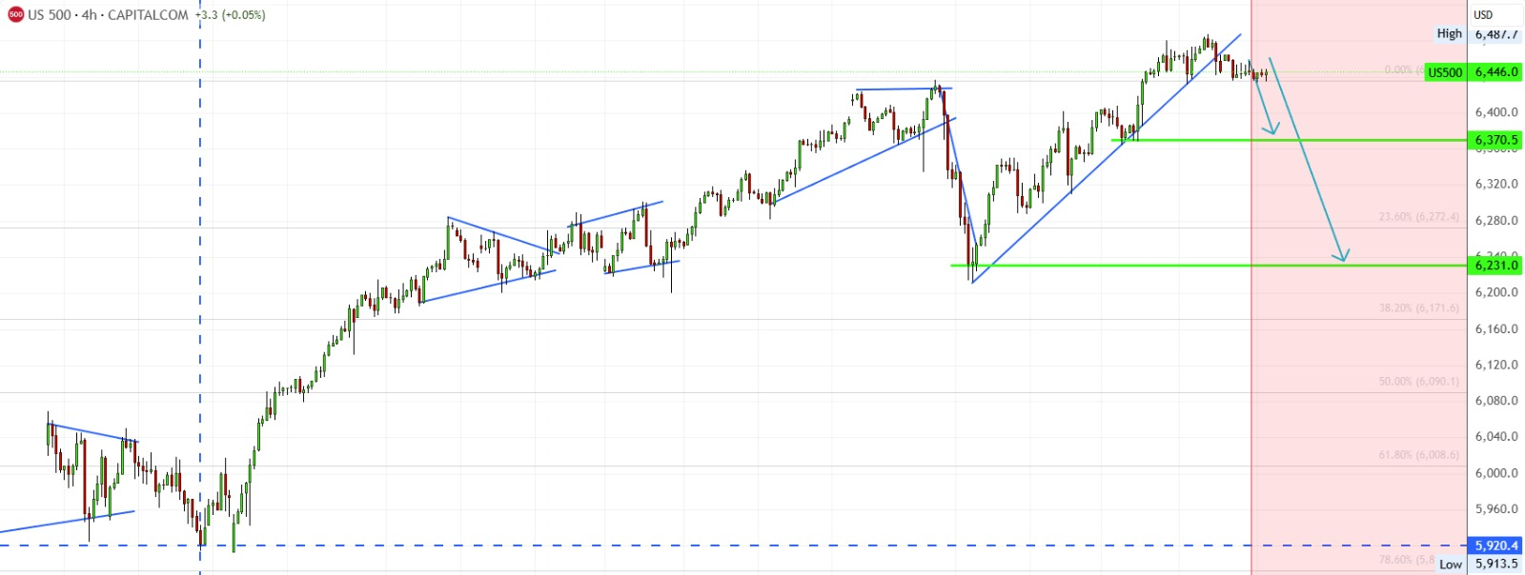Click the 61.80% Fibonacci level label

[x=1418, y=455]
